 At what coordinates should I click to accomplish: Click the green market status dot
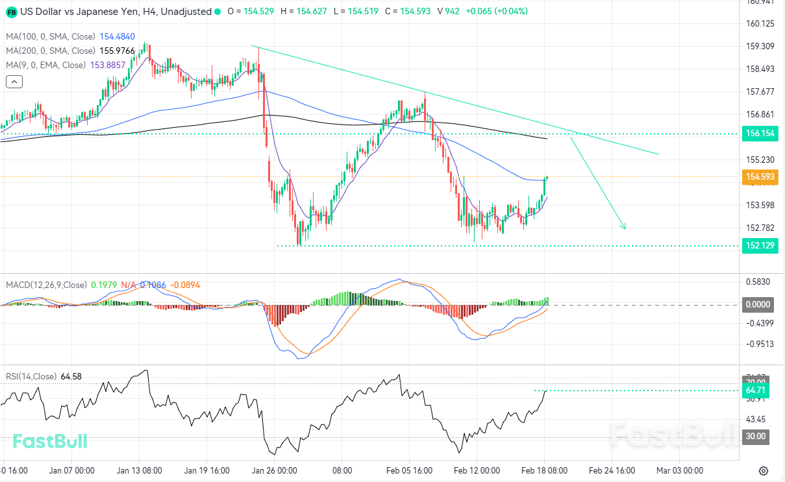tap(218, 12)
